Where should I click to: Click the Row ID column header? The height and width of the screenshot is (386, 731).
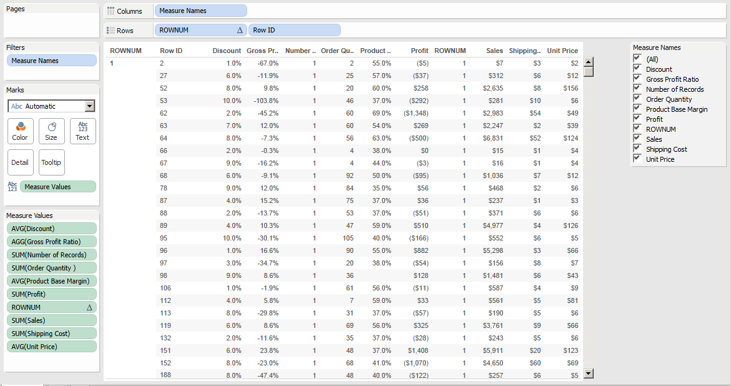tap(171, 51)
